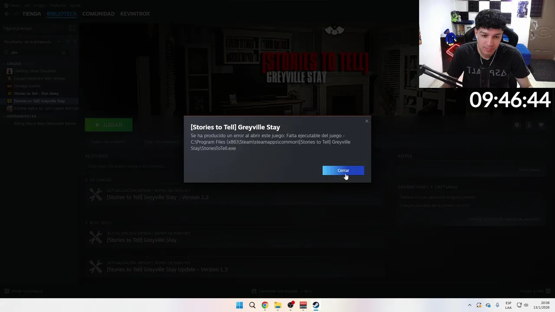Collapse the JUEGOS category
Viewport: 555px width, 312px height.
[14, 64]
